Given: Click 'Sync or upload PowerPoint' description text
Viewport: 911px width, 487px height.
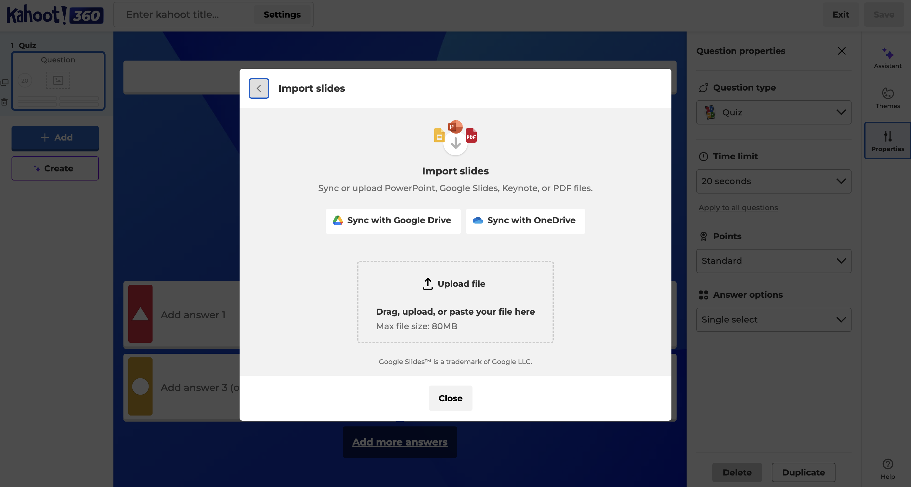Looking at the screenshot, I should [455, 188].
